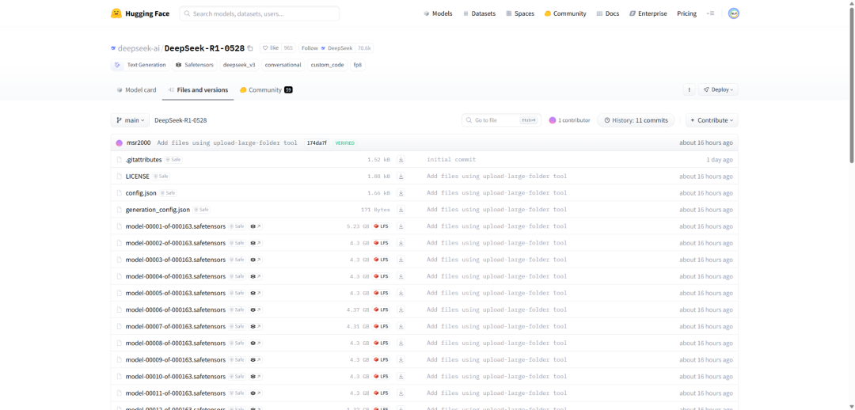Switch to the Model card tab
Viewport: 855px width, 410px height.
136,90
